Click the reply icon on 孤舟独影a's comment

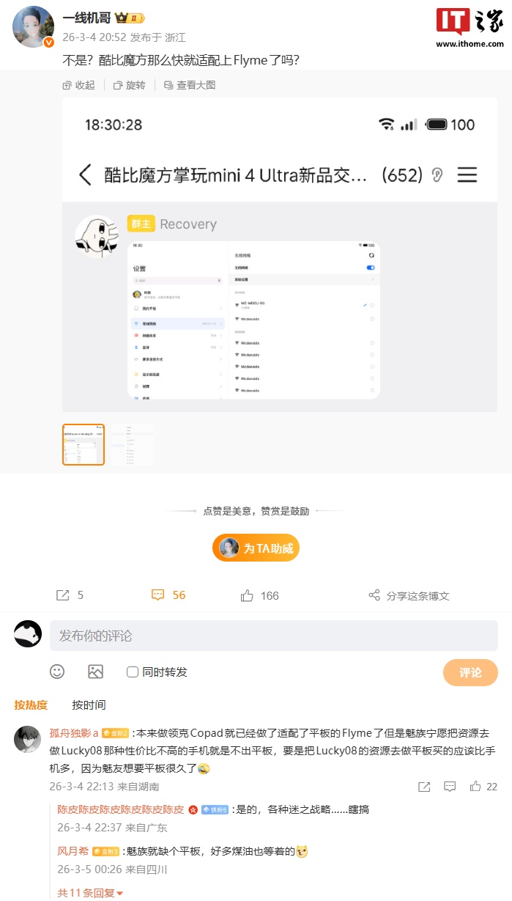(x=450, y=787)
